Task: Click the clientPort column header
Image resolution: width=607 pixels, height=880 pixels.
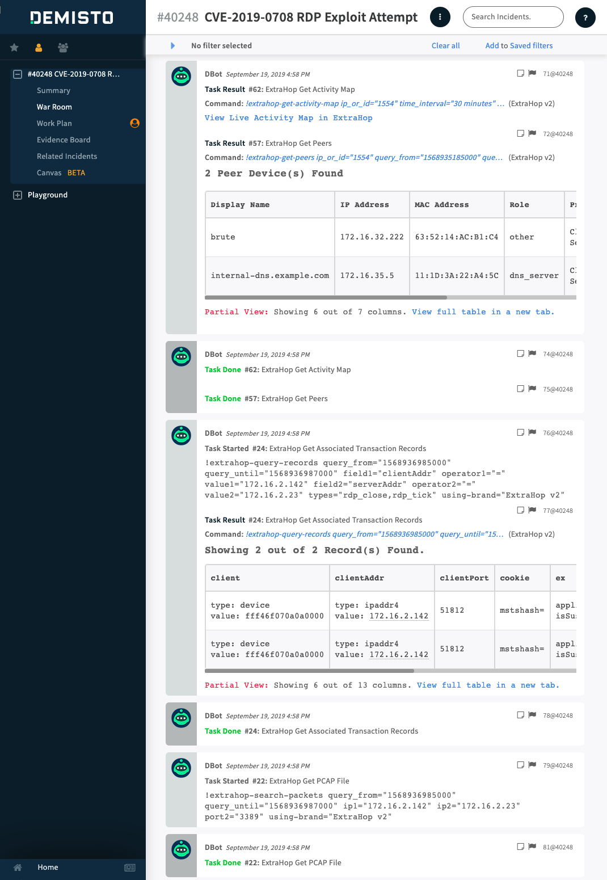Action: pos(464,578)
